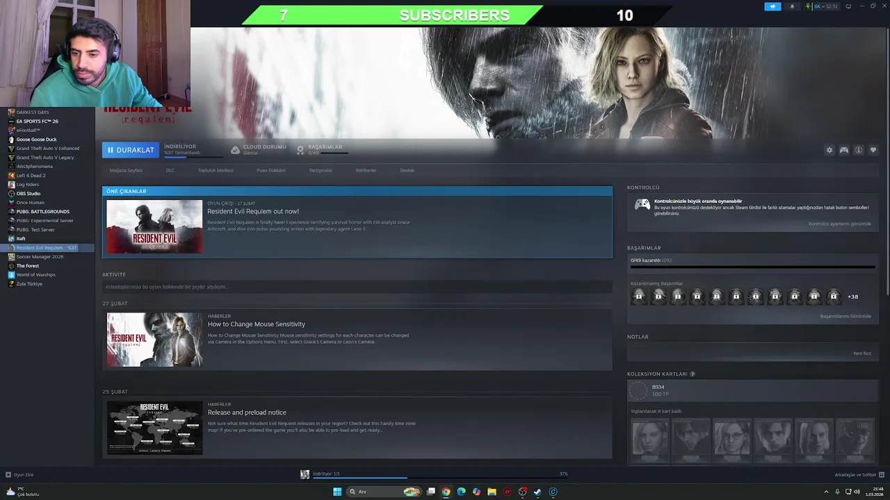
Task: Open Arkadaşlar ve Sohbet
Action: pos(855,475)
